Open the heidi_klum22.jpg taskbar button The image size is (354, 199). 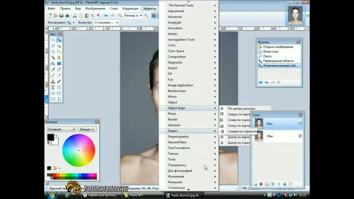tap(184, 195)
